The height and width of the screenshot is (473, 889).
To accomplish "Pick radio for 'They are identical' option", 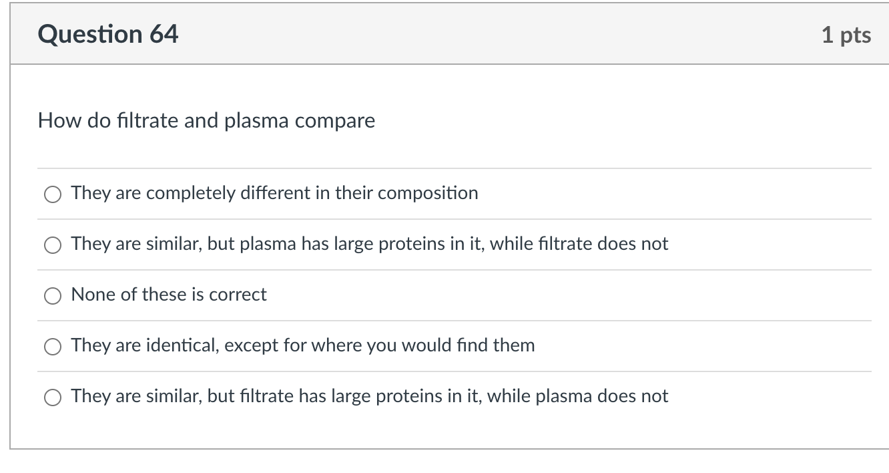I will coord(53,347).
